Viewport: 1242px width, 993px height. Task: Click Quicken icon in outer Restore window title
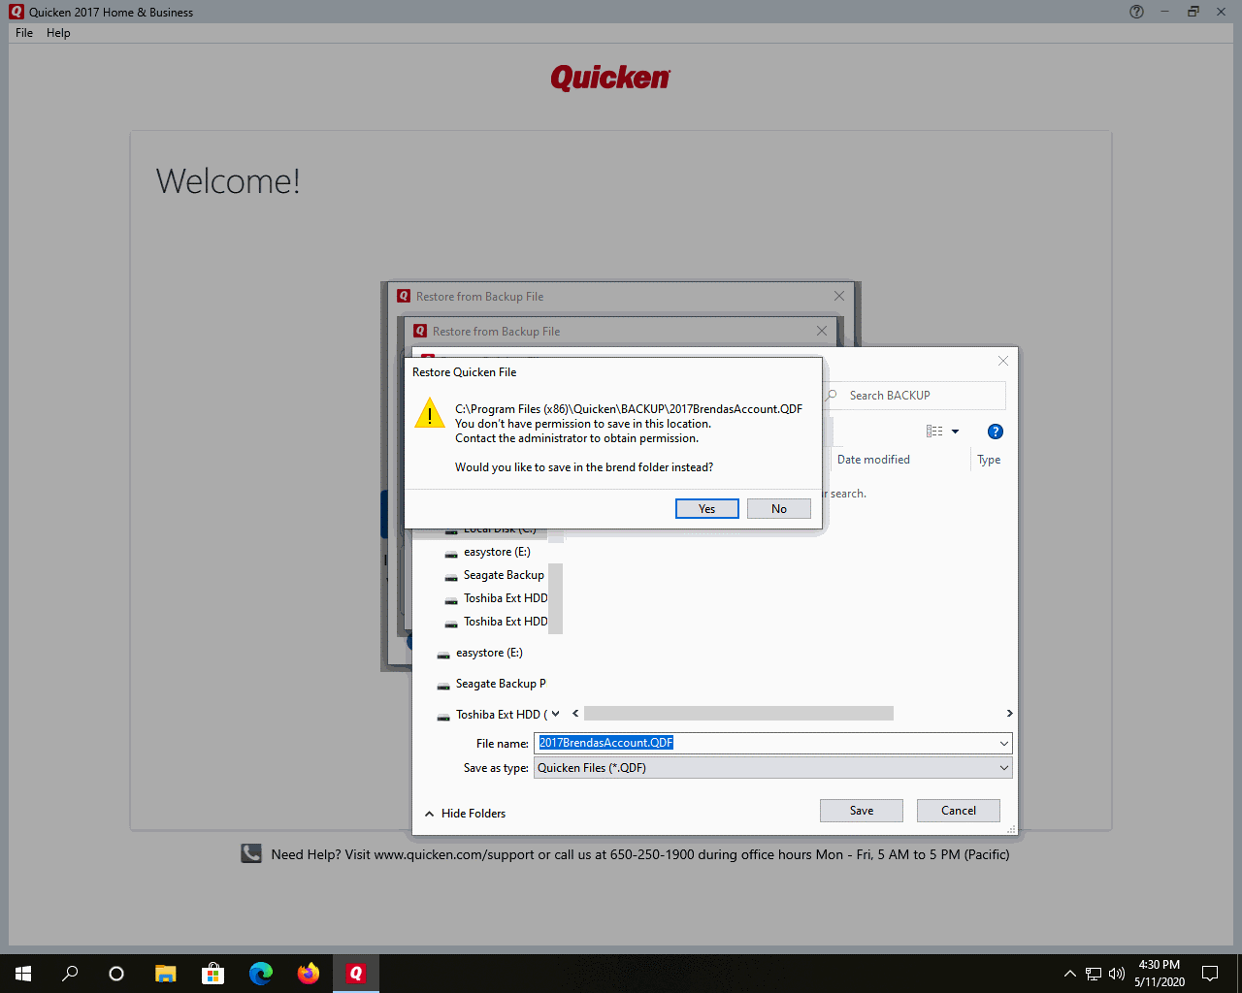click(404, 296)
